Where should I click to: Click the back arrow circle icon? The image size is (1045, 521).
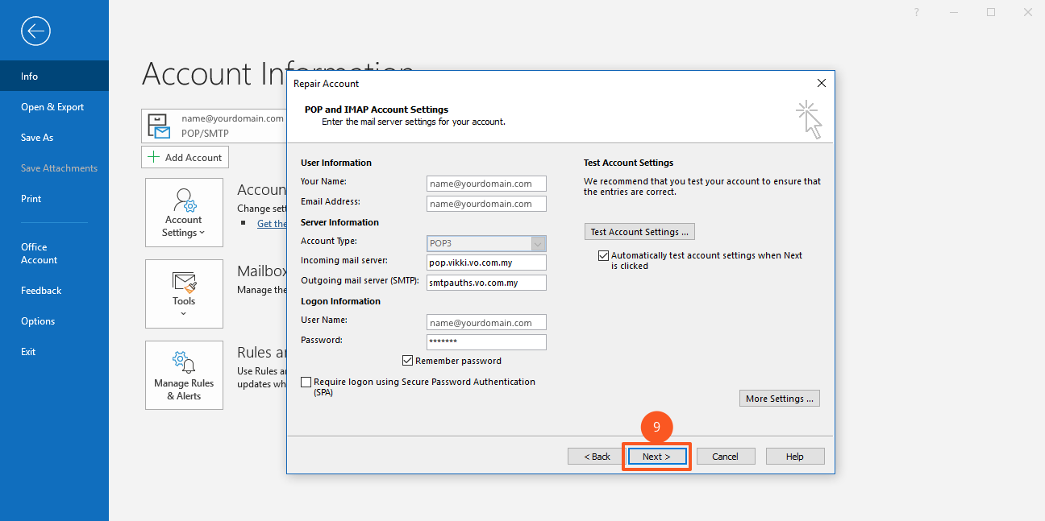36,31
